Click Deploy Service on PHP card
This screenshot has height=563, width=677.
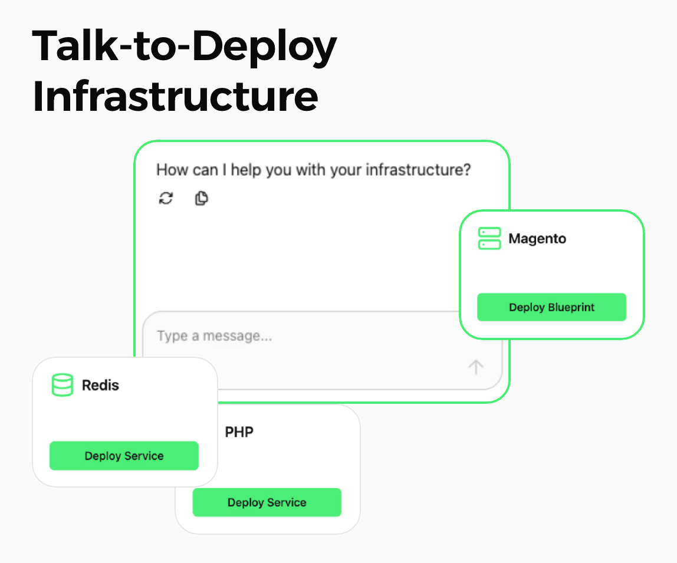[x=267, y=502]
